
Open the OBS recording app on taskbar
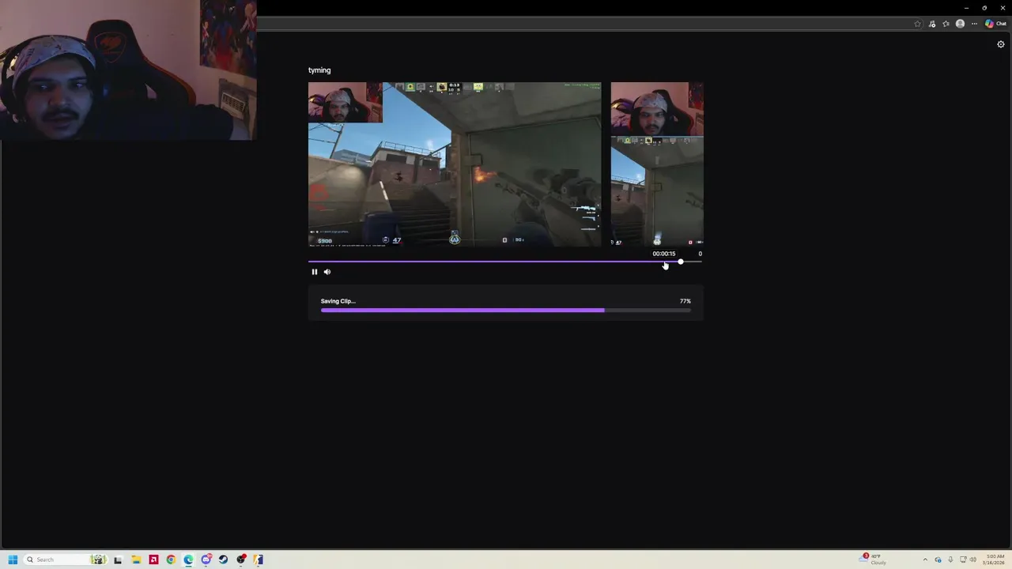pos(241,560)
